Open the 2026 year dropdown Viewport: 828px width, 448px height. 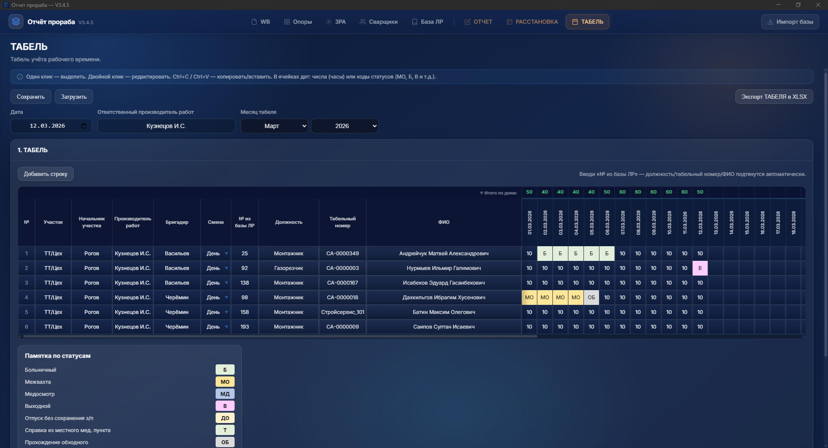[x=345, y=126]
